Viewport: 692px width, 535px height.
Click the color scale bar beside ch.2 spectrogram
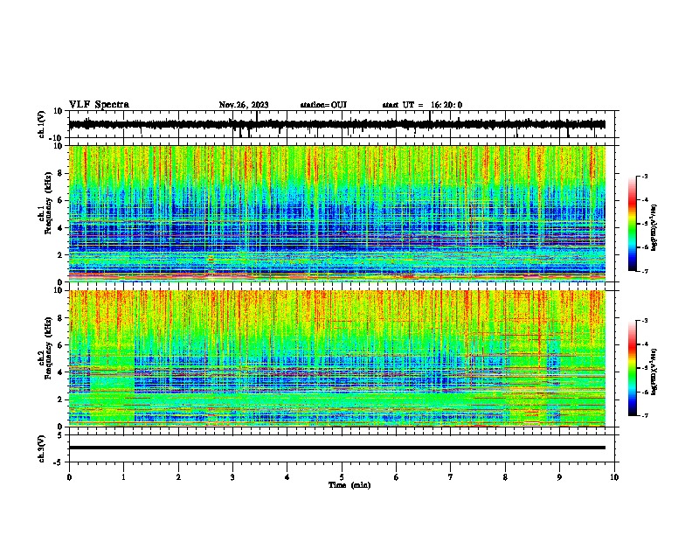(633, 368)
